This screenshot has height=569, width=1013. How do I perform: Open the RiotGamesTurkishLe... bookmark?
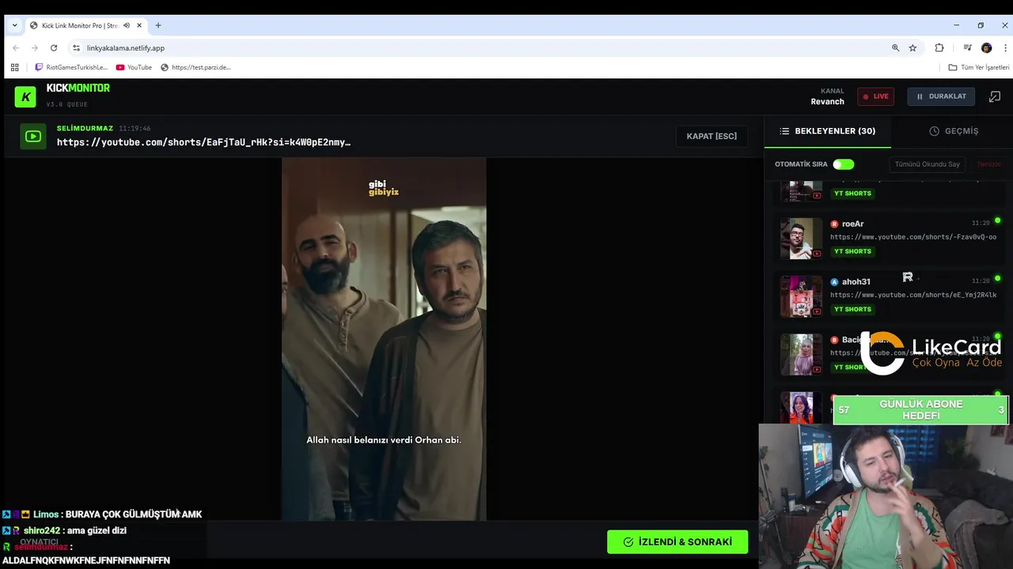pos(71,67)
